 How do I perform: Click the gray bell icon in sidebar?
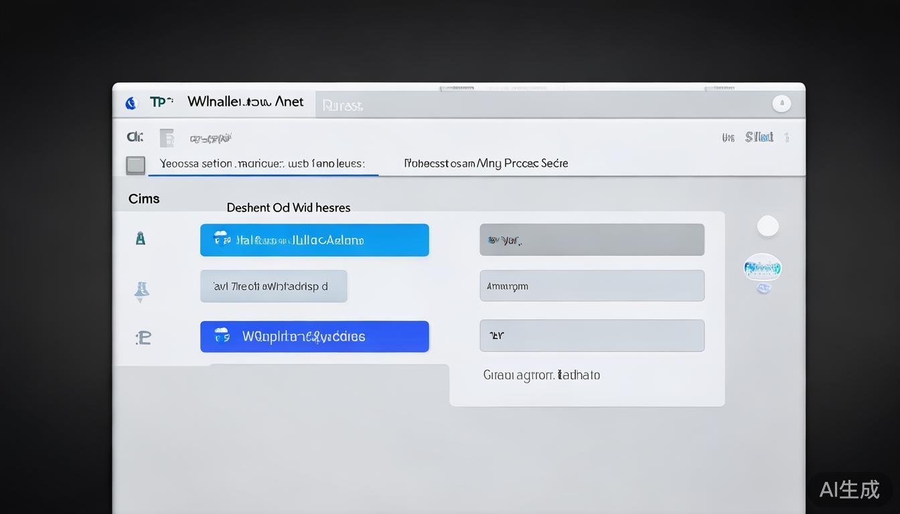141,290
